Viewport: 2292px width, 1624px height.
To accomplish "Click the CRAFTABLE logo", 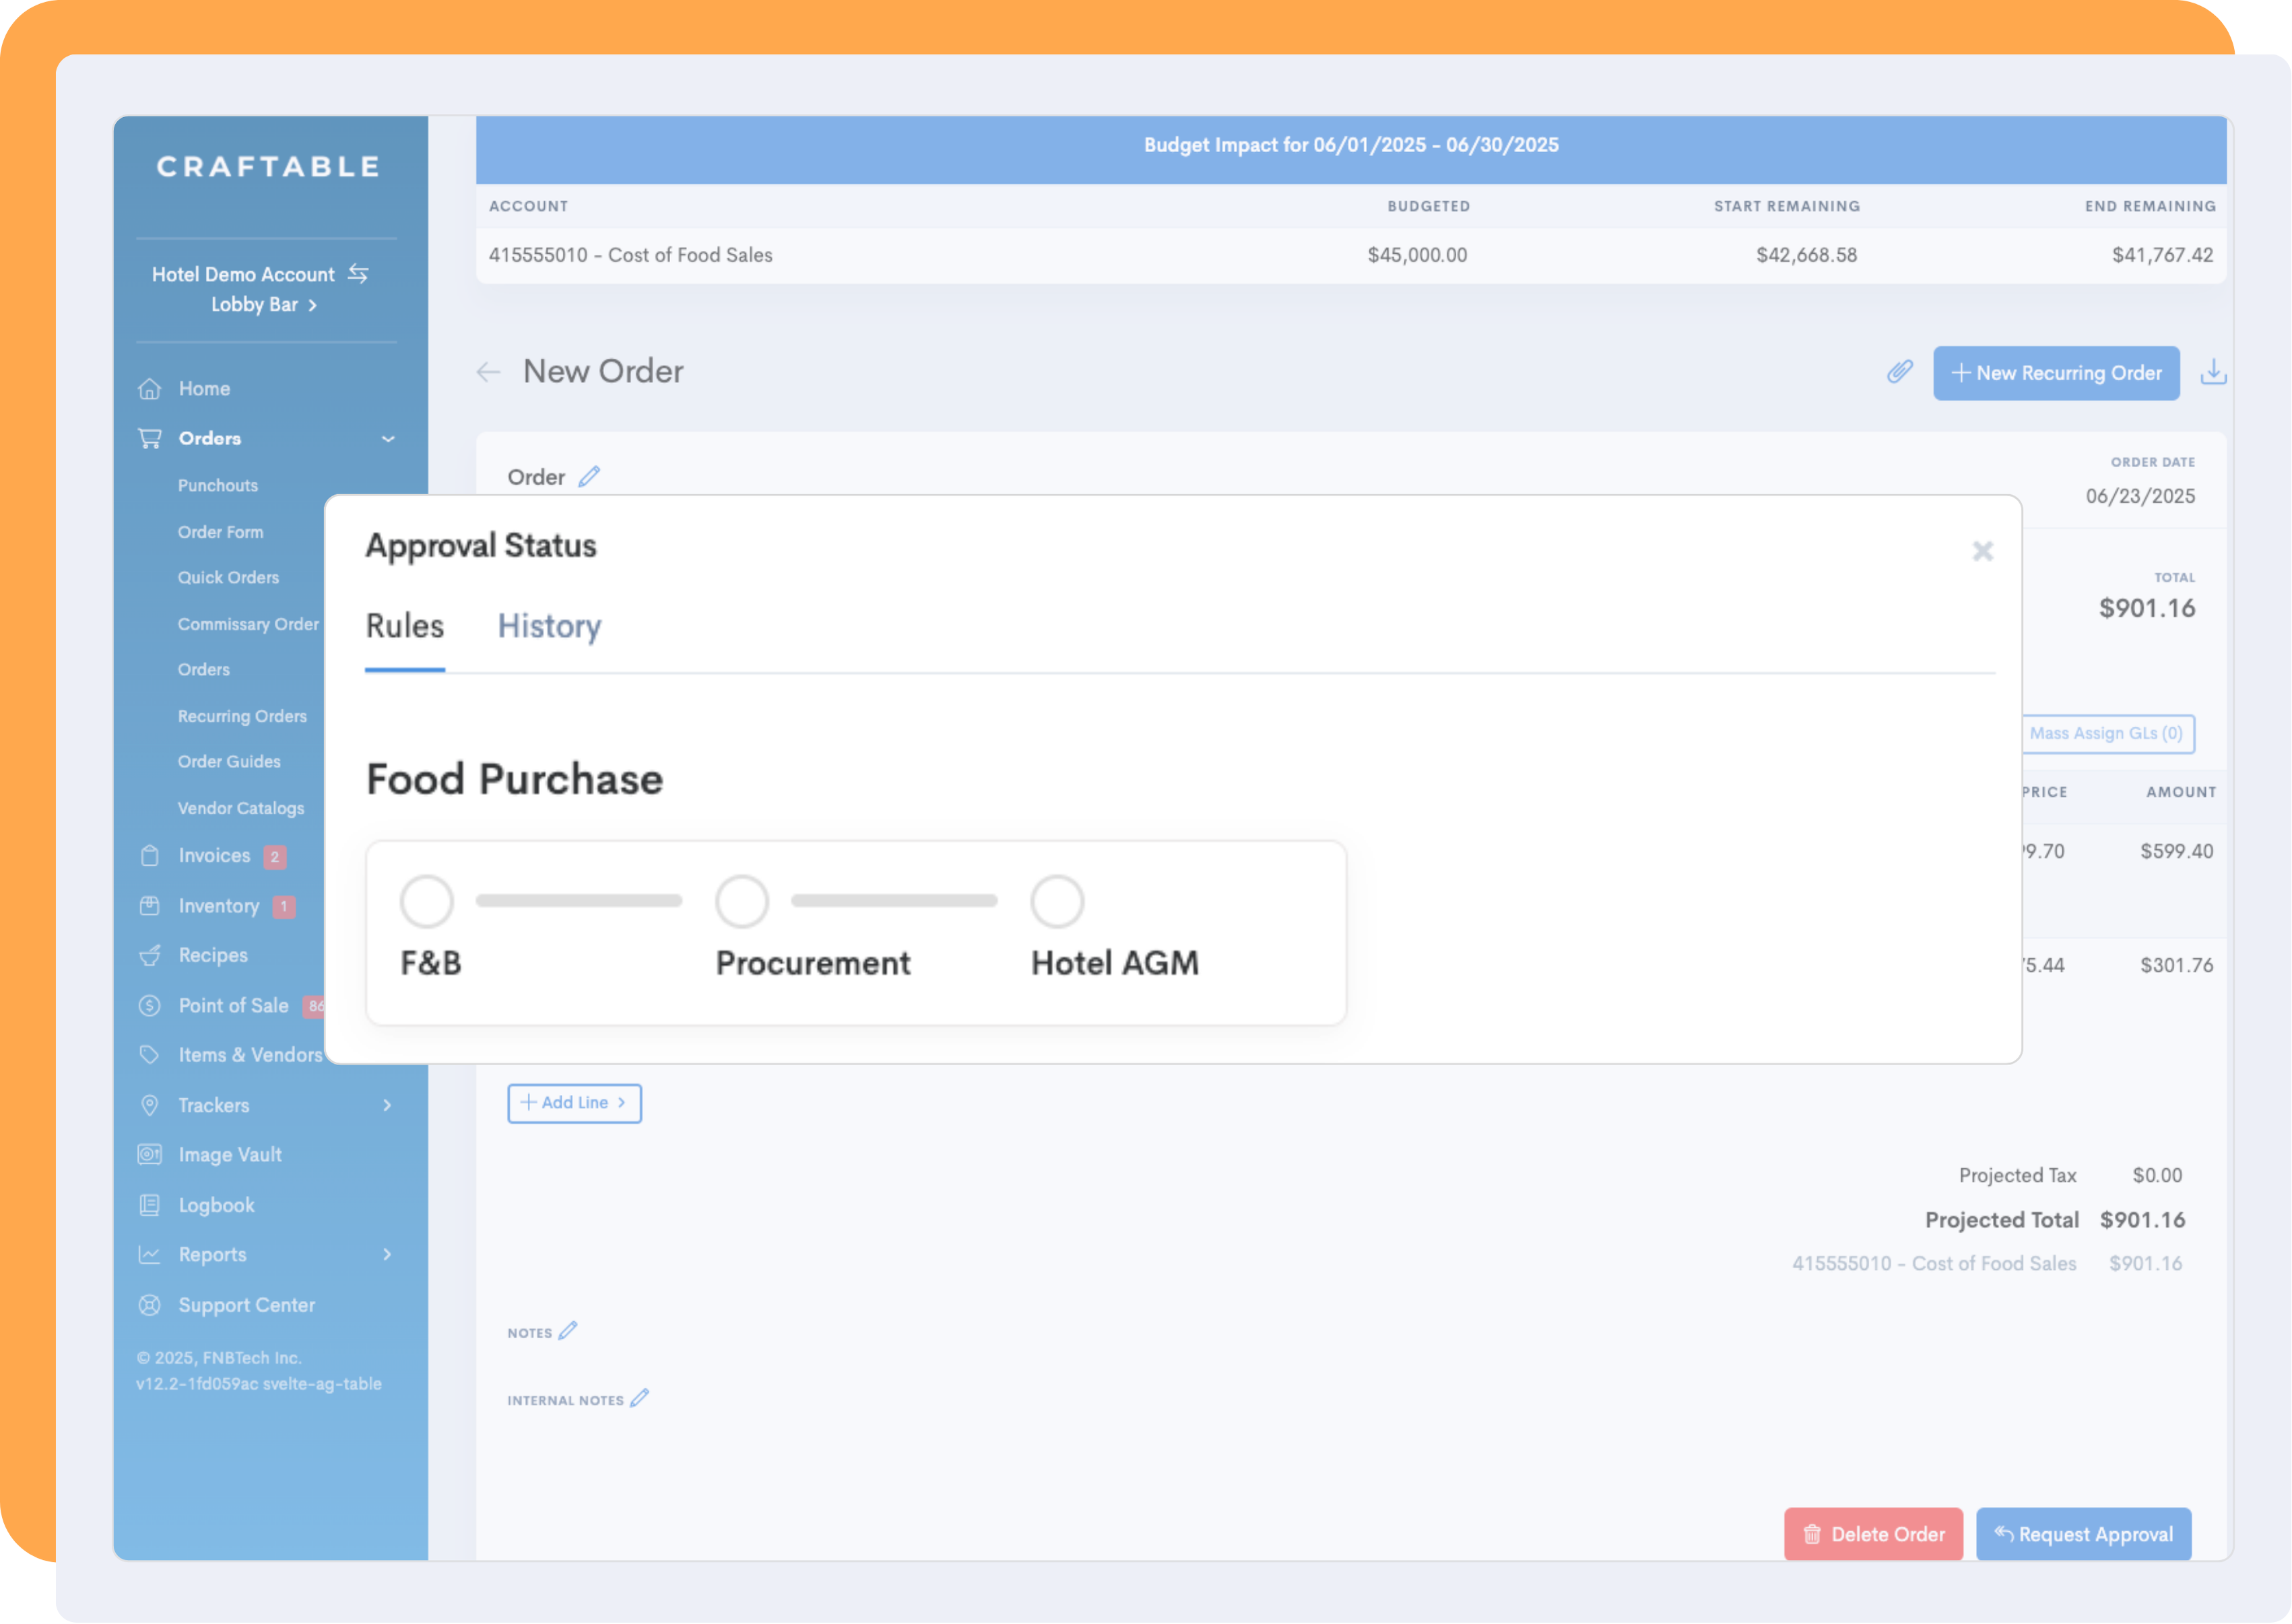I will [268, 166].
